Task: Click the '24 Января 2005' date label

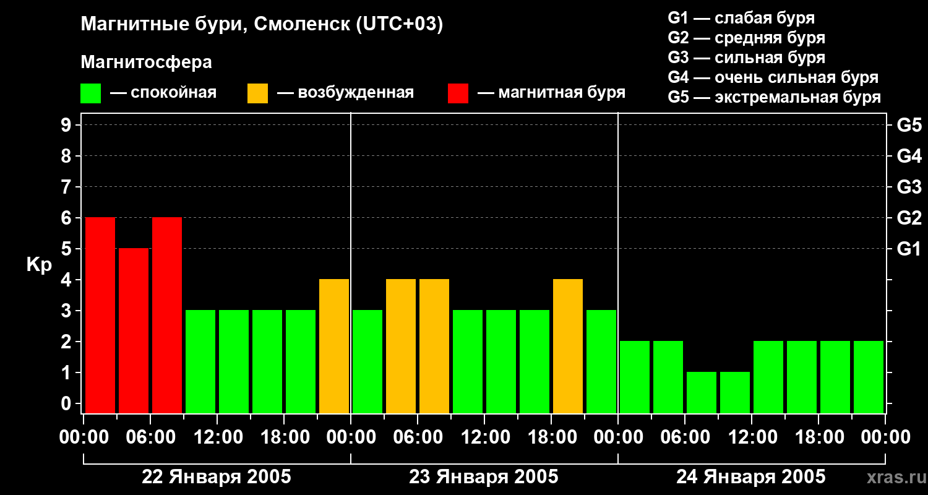Action: coord(750,477)
